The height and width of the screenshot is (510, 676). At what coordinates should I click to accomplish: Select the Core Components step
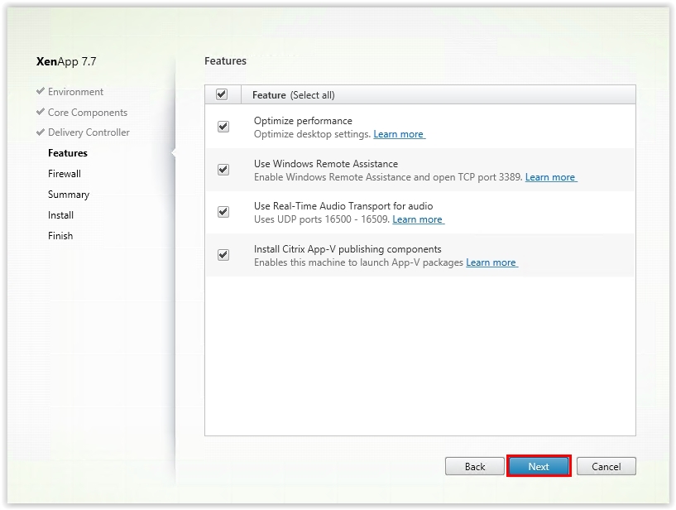[x=88, y=113]
